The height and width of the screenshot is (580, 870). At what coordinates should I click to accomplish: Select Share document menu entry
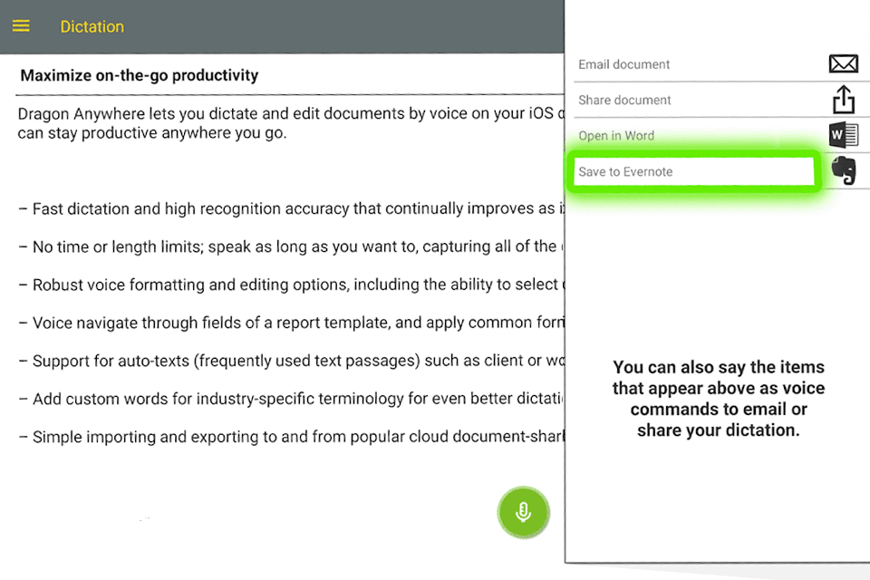[x=624, y=100]
